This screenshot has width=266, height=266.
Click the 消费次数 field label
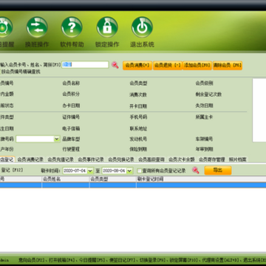coord(138,95)
